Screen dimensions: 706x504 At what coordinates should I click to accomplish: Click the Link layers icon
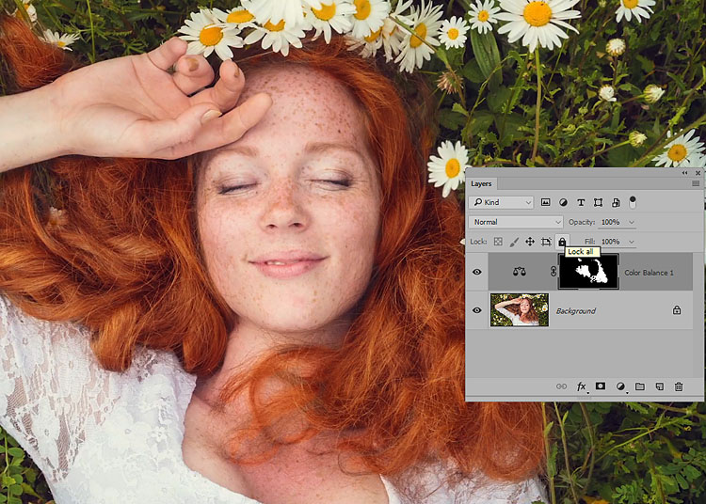[x=561, y=386]
